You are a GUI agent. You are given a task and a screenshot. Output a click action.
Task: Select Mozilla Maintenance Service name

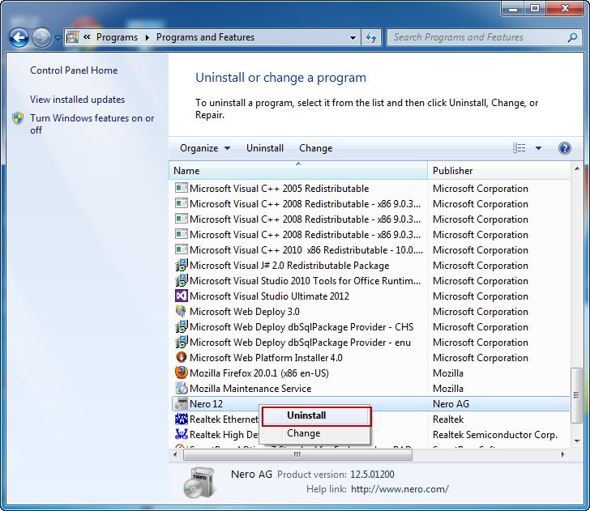(250, 389)
